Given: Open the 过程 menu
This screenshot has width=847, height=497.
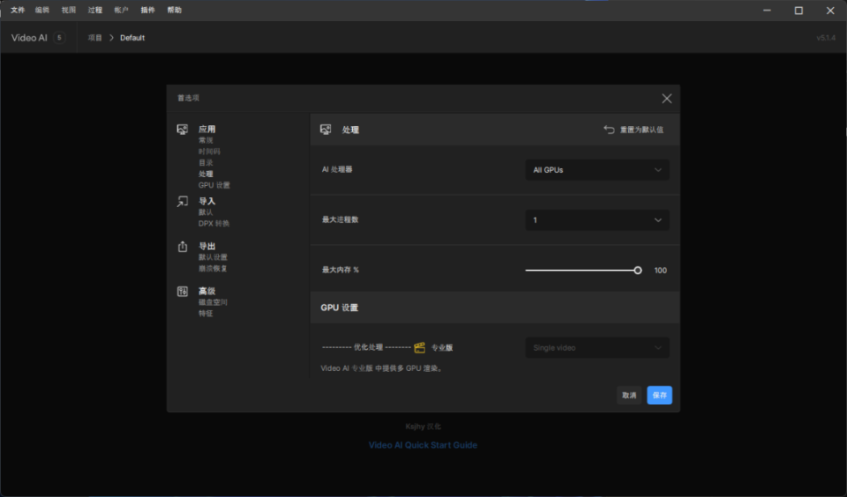Looking at the screenshot, I should (95, 11).
